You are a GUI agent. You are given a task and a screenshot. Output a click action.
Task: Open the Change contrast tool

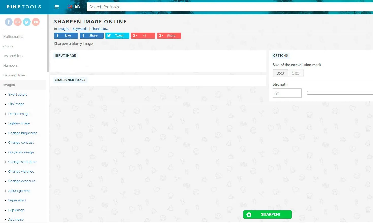(21, 143)
